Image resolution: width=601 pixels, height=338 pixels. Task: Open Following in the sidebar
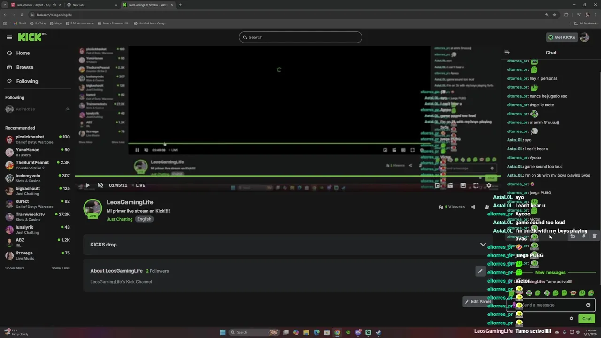point(23,81)
